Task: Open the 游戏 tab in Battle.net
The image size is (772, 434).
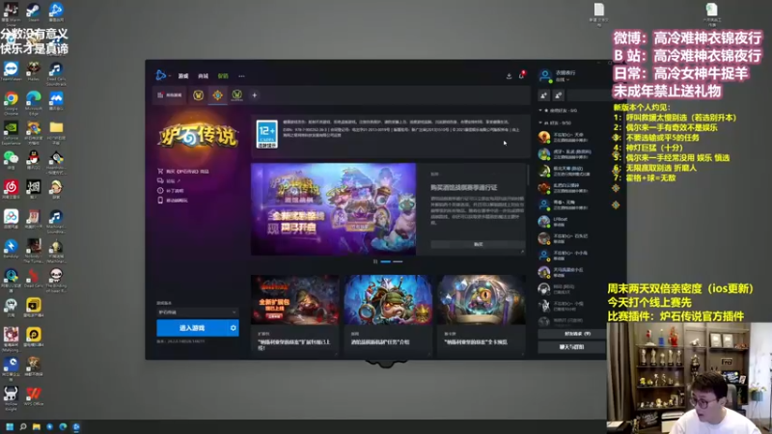Action: coord(183,76)
